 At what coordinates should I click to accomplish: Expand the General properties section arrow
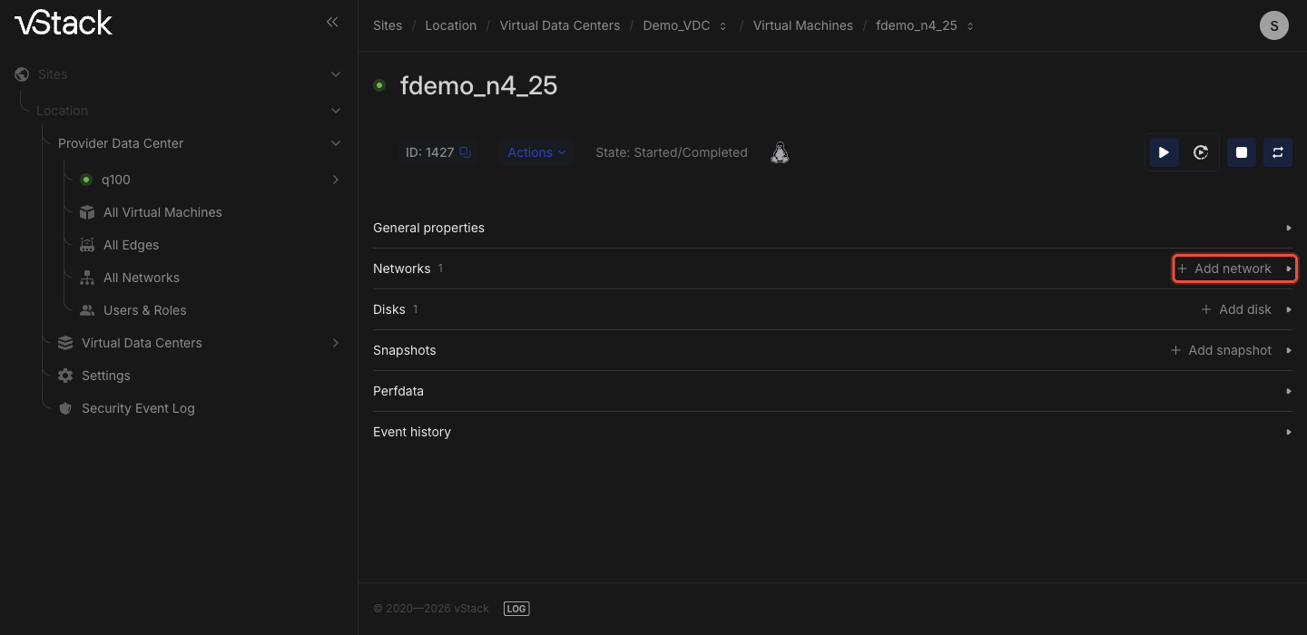pos(1289,228)
